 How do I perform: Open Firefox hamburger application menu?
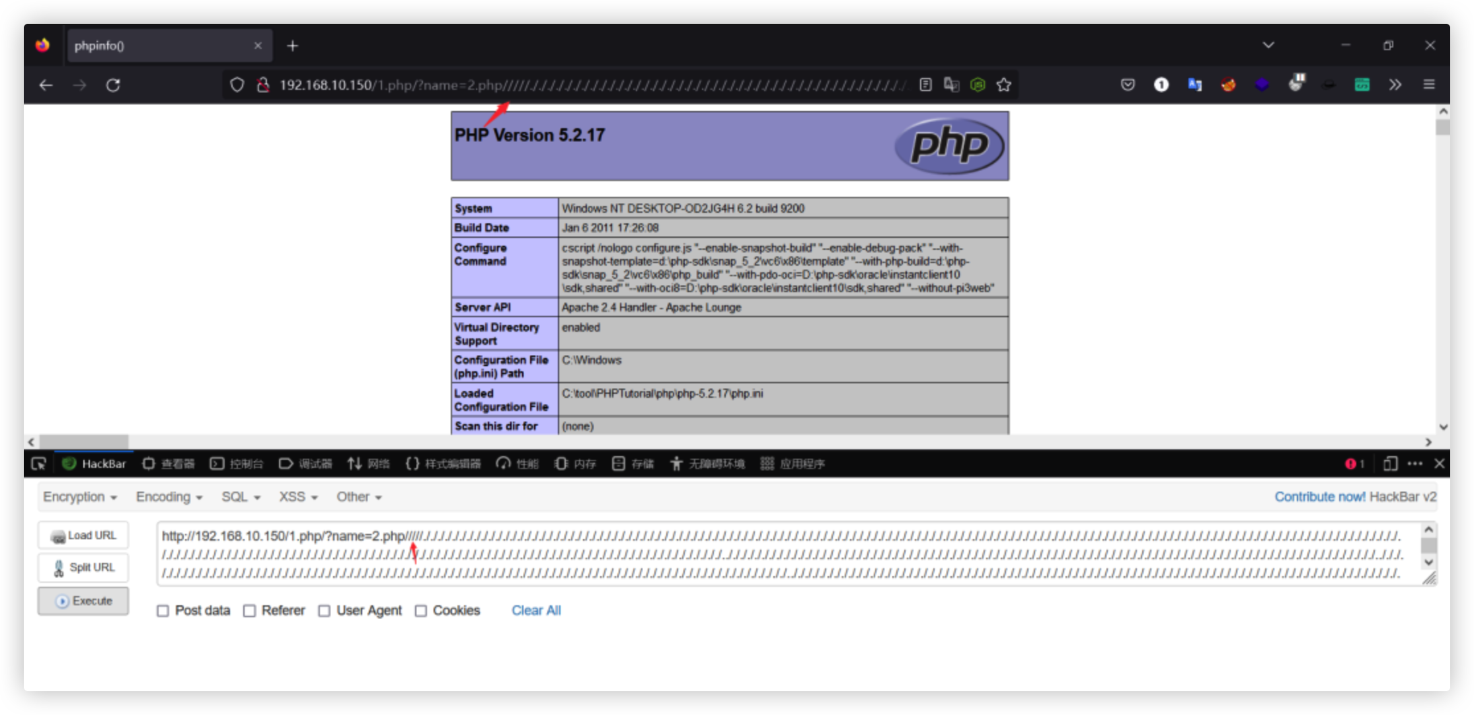[1429, 85]
